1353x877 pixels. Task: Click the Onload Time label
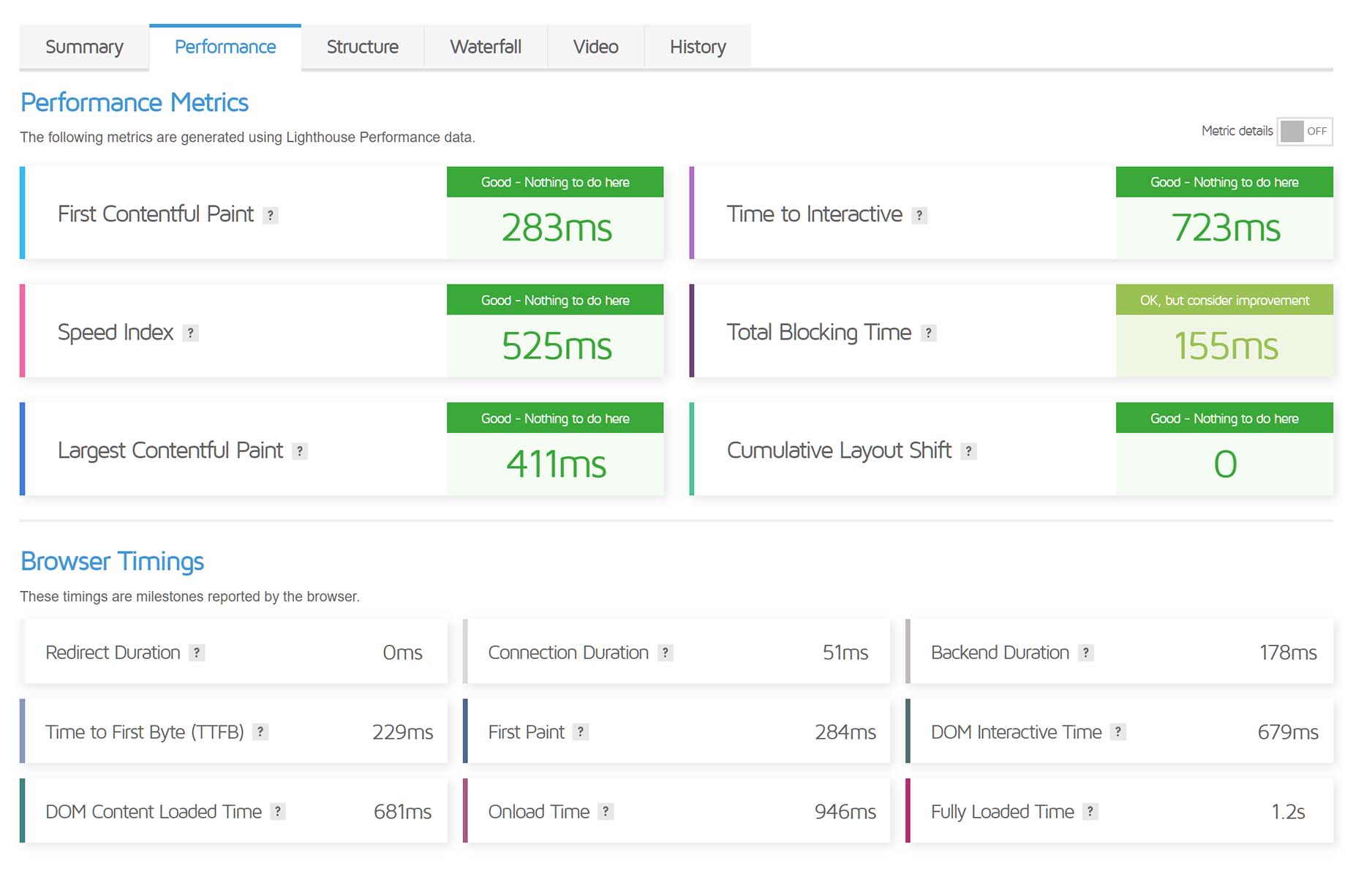click(x=538, y=811)
